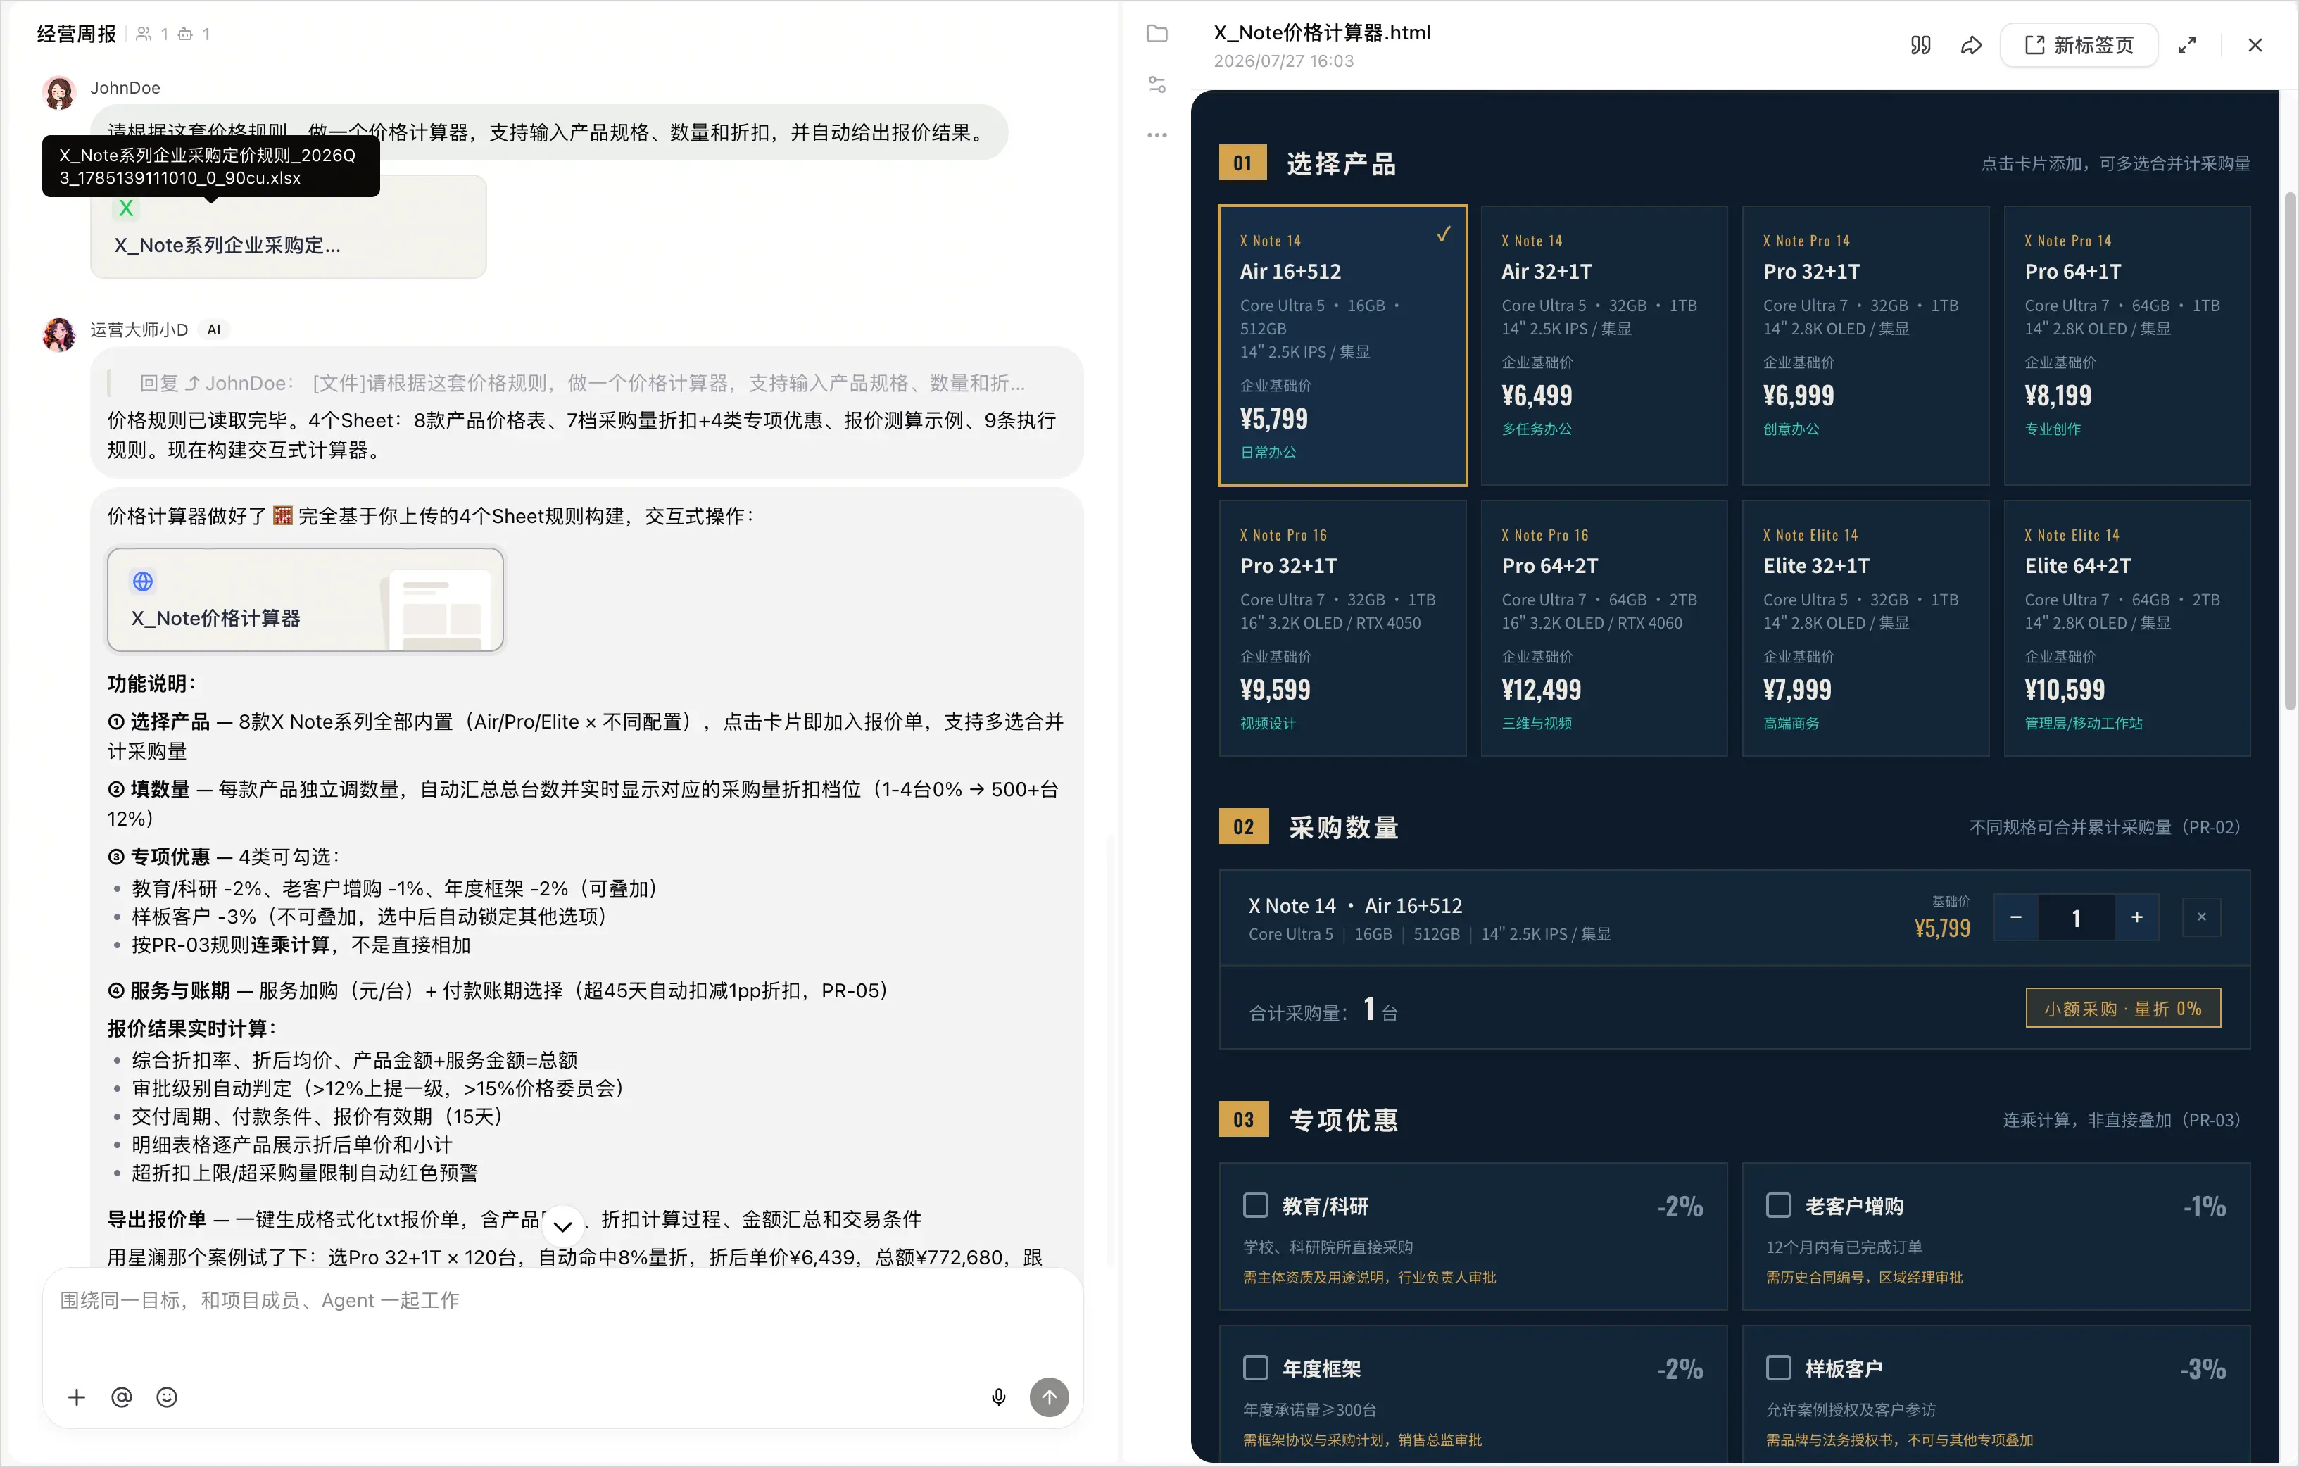Viewport: 2299px width, 1467px height.
Task: Expand preview to fullscreen
Action: click(2186, 45)
